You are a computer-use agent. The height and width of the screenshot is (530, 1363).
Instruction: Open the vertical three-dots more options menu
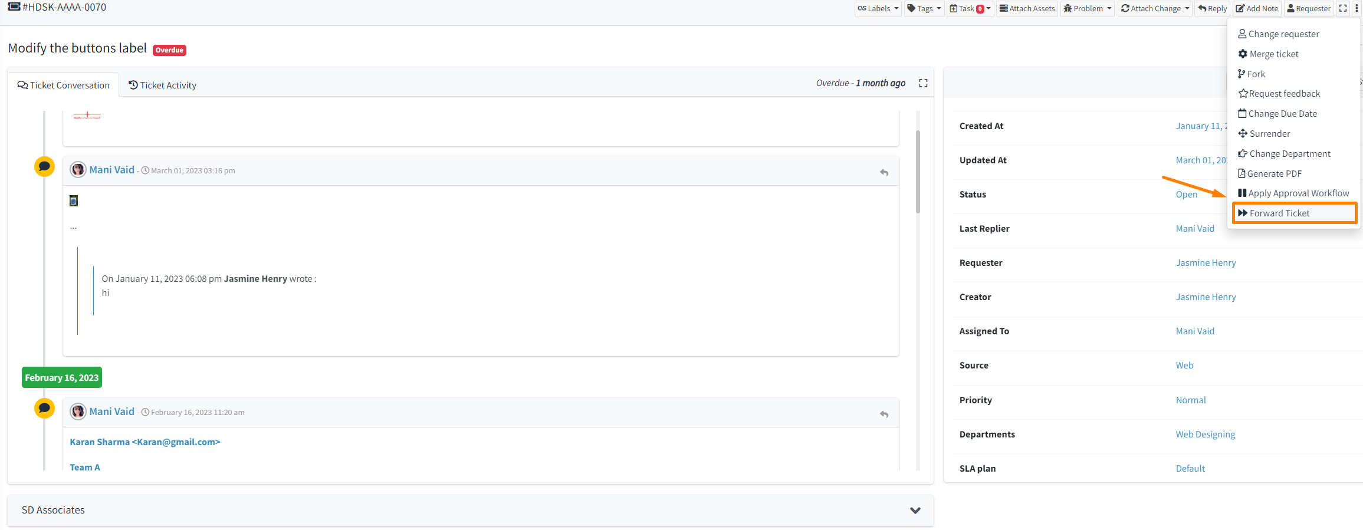click(x=1357, y=8)
